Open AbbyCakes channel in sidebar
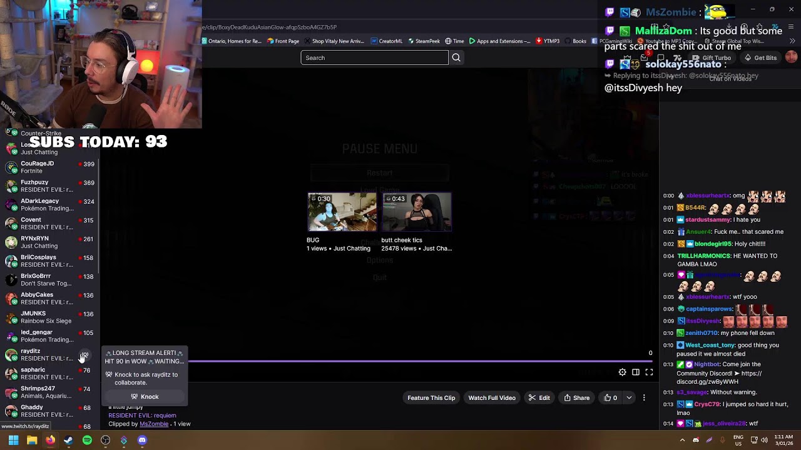The image size is (801, 450). coord(50,298)
